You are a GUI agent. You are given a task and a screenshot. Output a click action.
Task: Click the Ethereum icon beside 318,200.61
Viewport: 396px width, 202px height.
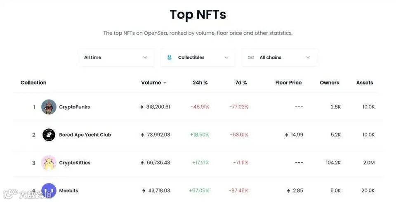coord(142,107)
